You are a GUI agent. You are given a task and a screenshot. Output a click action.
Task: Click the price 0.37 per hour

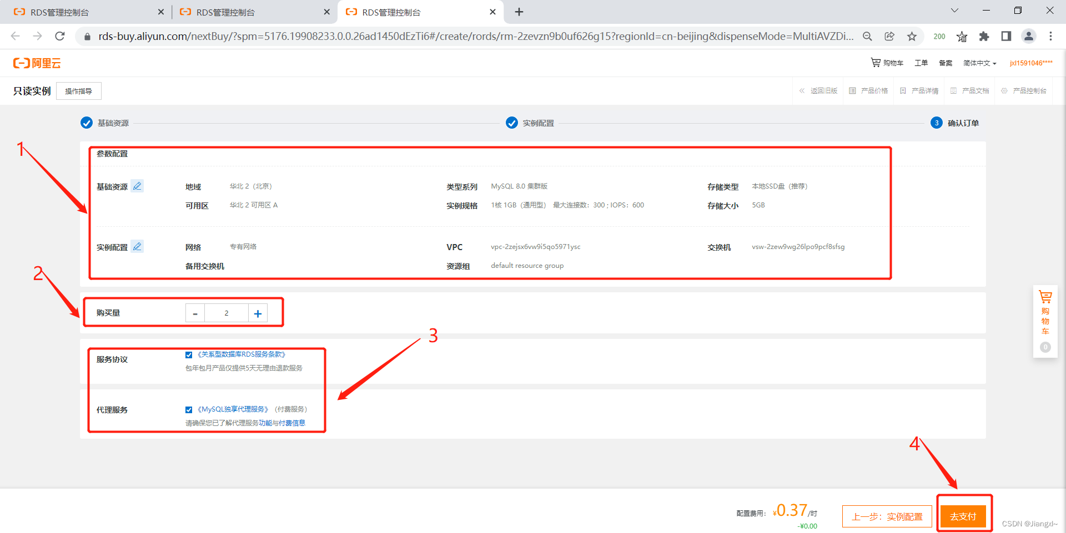click(795, 511)
